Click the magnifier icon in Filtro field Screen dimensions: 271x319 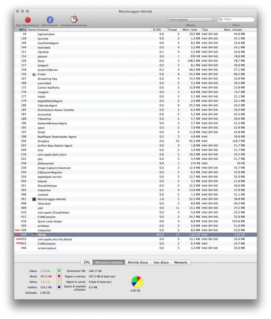tap(221, 19)
